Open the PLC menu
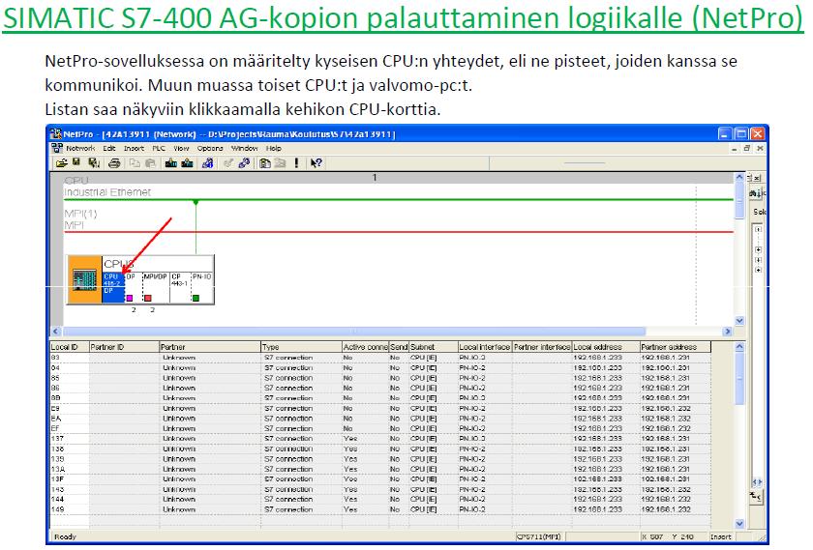This screenshot has height=550, width=813. (x=159, y=148)
